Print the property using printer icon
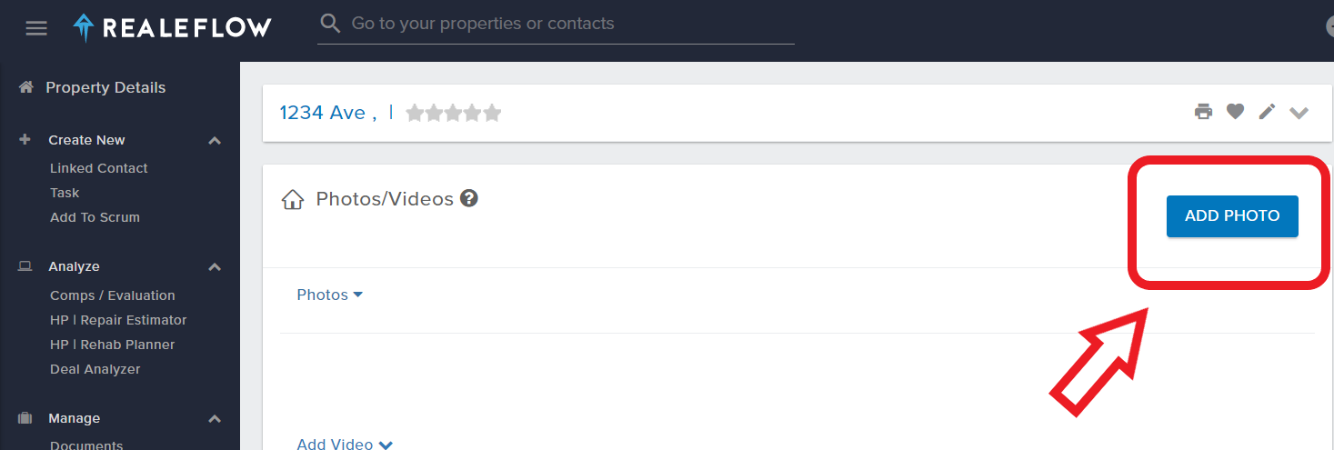This screenshot has height=450, width=1334. click(1204, 112)
